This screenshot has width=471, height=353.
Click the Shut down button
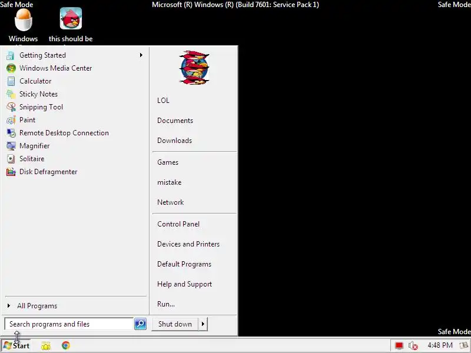click(x=175, y=324)
